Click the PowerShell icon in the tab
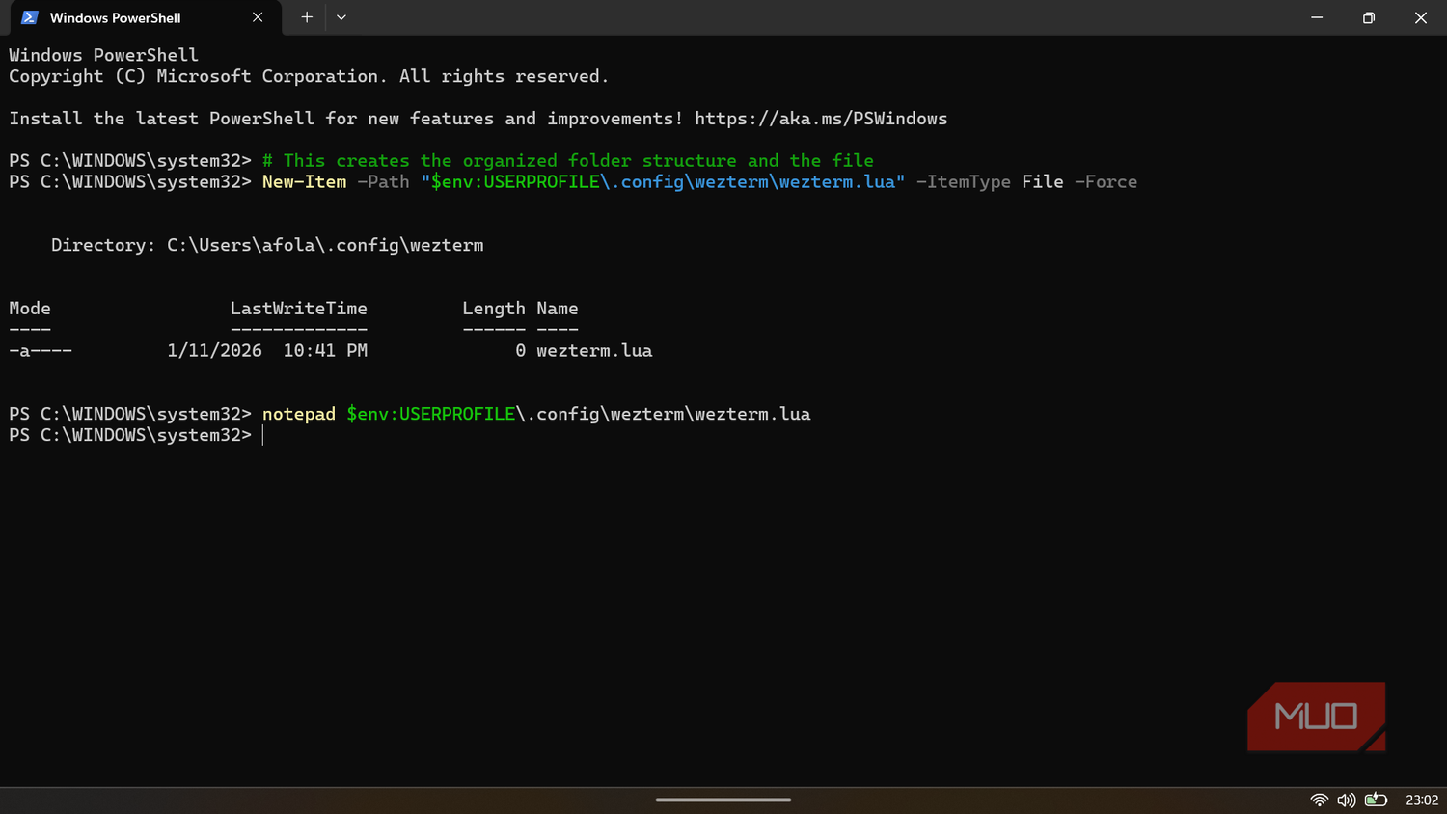The width and height of the screenshot is (1447, 814). (x=29, y=17)
